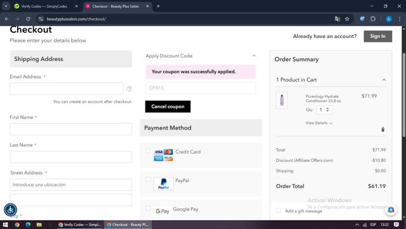Click the address bar URL

(76, 19)
